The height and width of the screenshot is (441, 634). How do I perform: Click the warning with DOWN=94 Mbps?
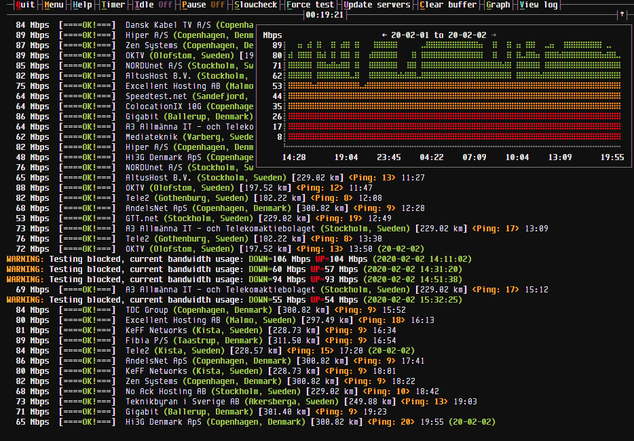click(x=234, y=280)
